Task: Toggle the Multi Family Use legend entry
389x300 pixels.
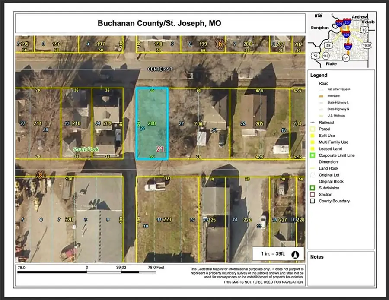Action: 312,142
